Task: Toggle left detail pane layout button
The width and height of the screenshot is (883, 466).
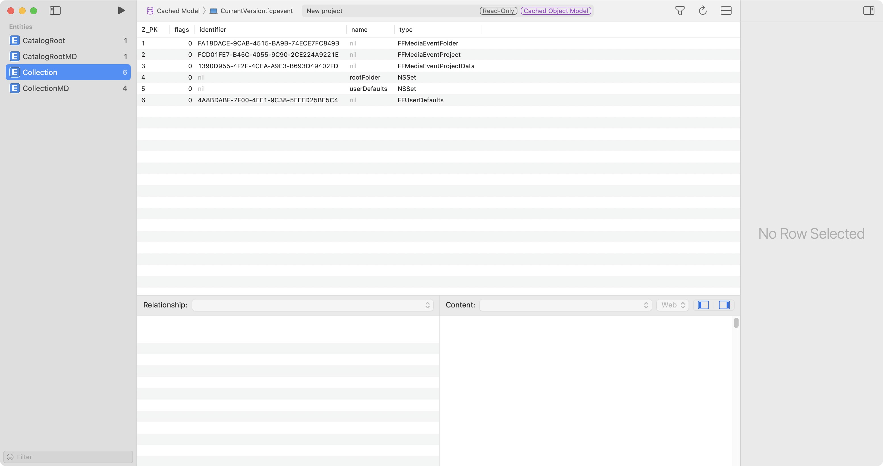Action: pos(703,305)
